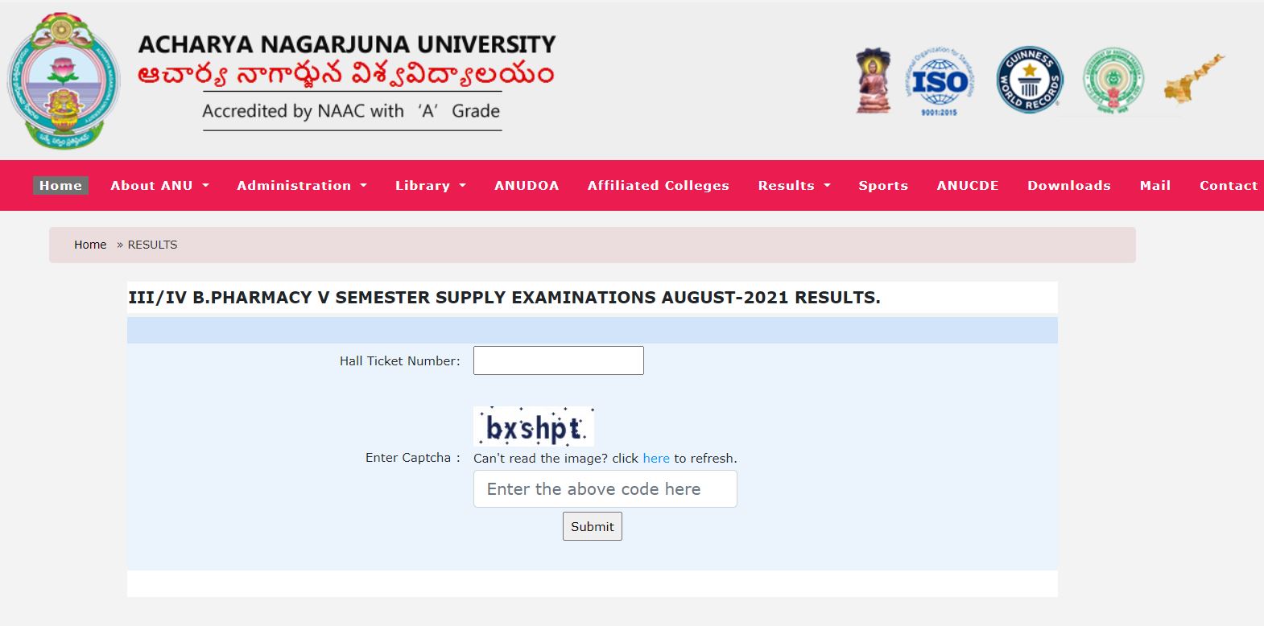
Task: Click the Guinness World Records badge
Action: tap(1030, 79)
